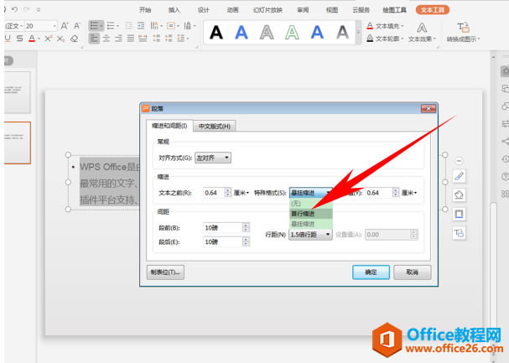The width and height of the screenshot is (509, 363).
Task: Apply the green outlined A text style
Action: (292, 33)
